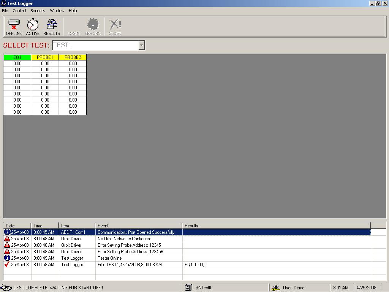This screenshot has height=292, width=389.
Task: Click the Event column header in log
Action: 139,226
